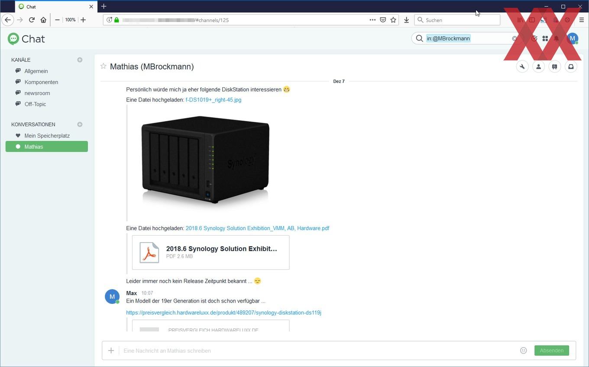Screen dimensions: 589x367
Task: Click the red PDF file icon
Action: [x=149, y=252]
